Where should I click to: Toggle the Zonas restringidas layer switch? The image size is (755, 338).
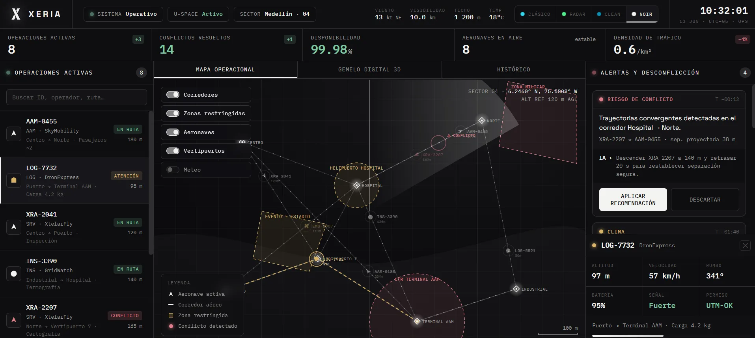[173, 113]
